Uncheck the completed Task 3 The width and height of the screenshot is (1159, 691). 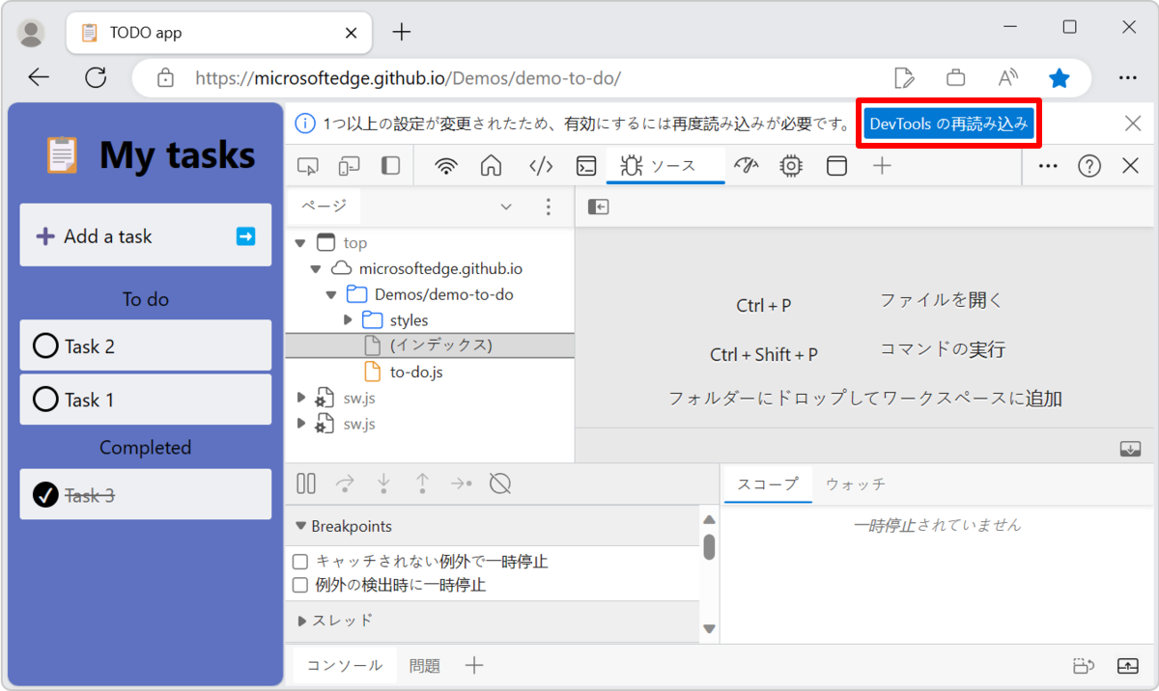(x=45, y=493)
